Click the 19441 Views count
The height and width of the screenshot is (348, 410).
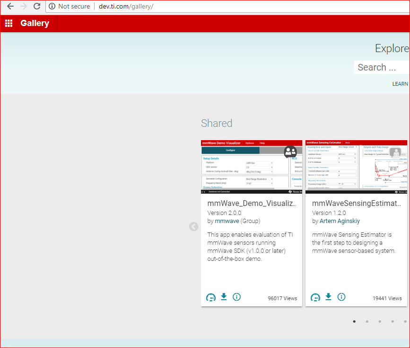pyautogui.click(x=387, y=298)
